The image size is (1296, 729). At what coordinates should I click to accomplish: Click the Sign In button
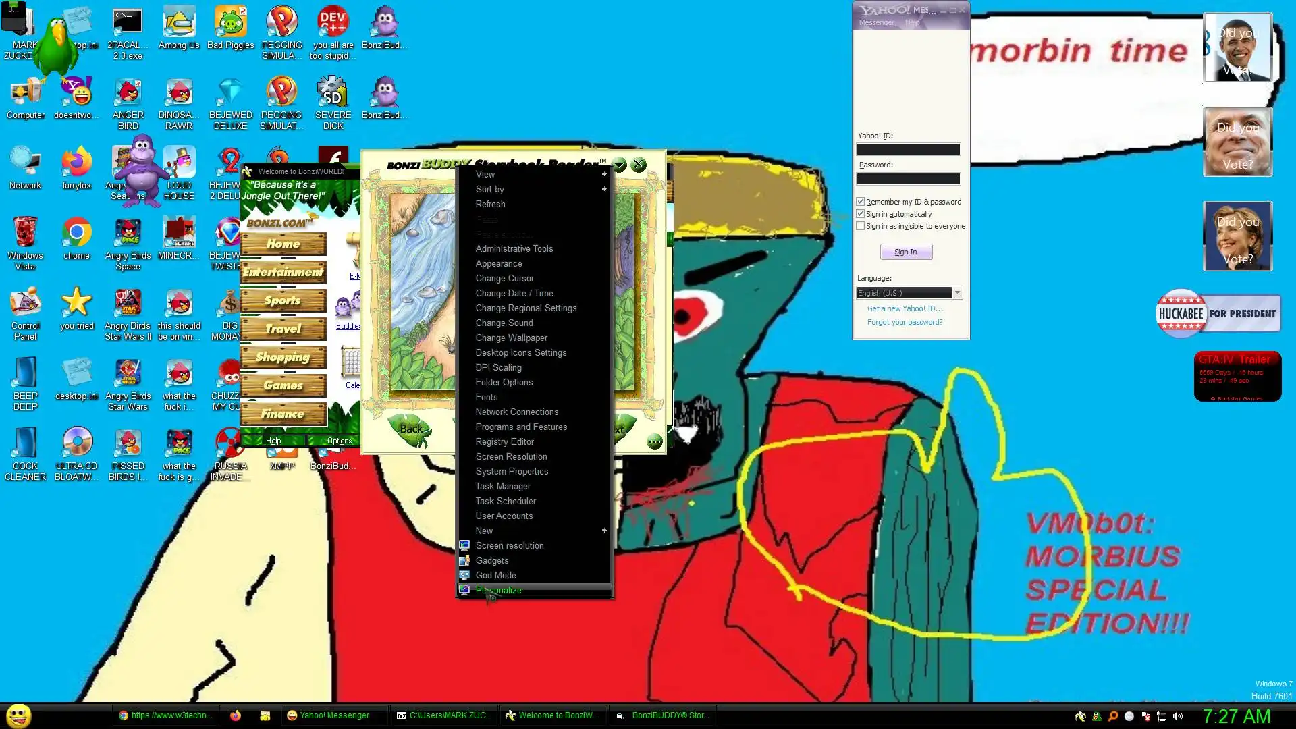coord(906,252)
